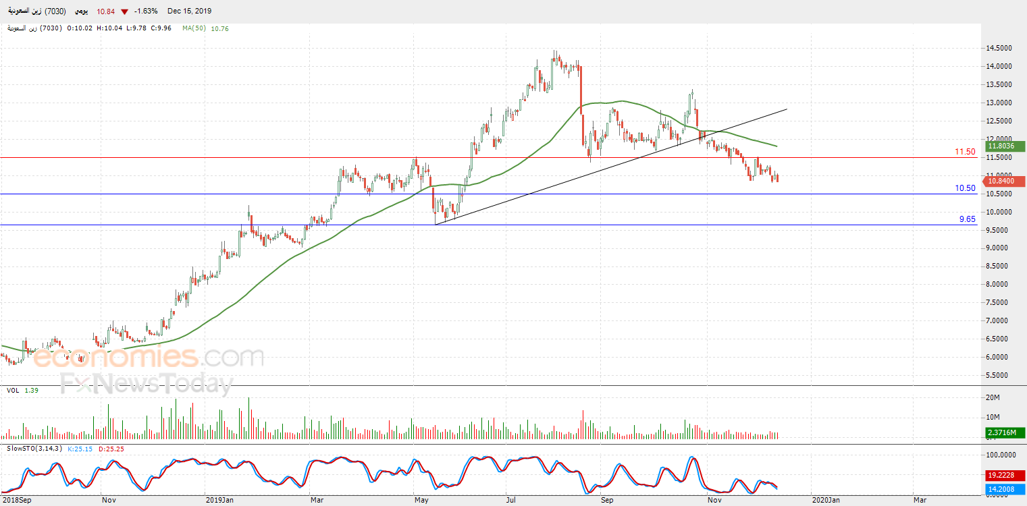Click the 2019Jan time axis label
The height and width of the screenshot is (506, 1027).
tap(219, 500)
